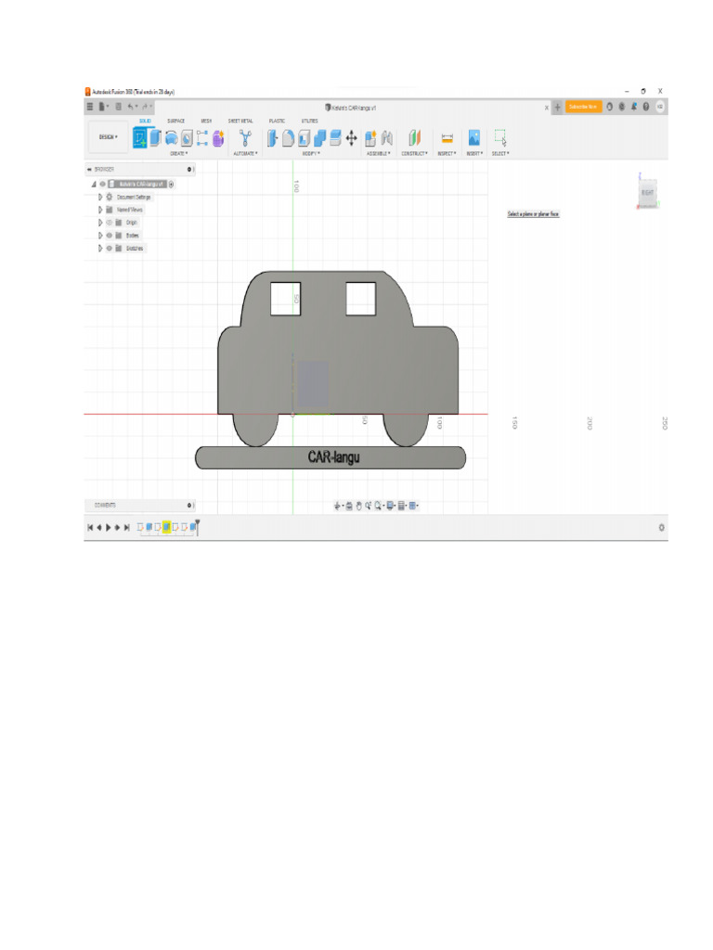
Task: Select the Combine tool in Modify
Action: (319, 138)
